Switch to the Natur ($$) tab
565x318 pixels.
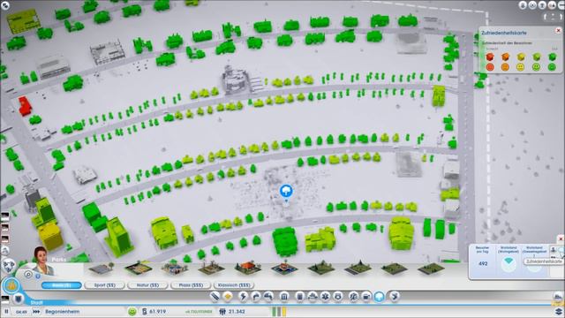[x=147, y=285]
